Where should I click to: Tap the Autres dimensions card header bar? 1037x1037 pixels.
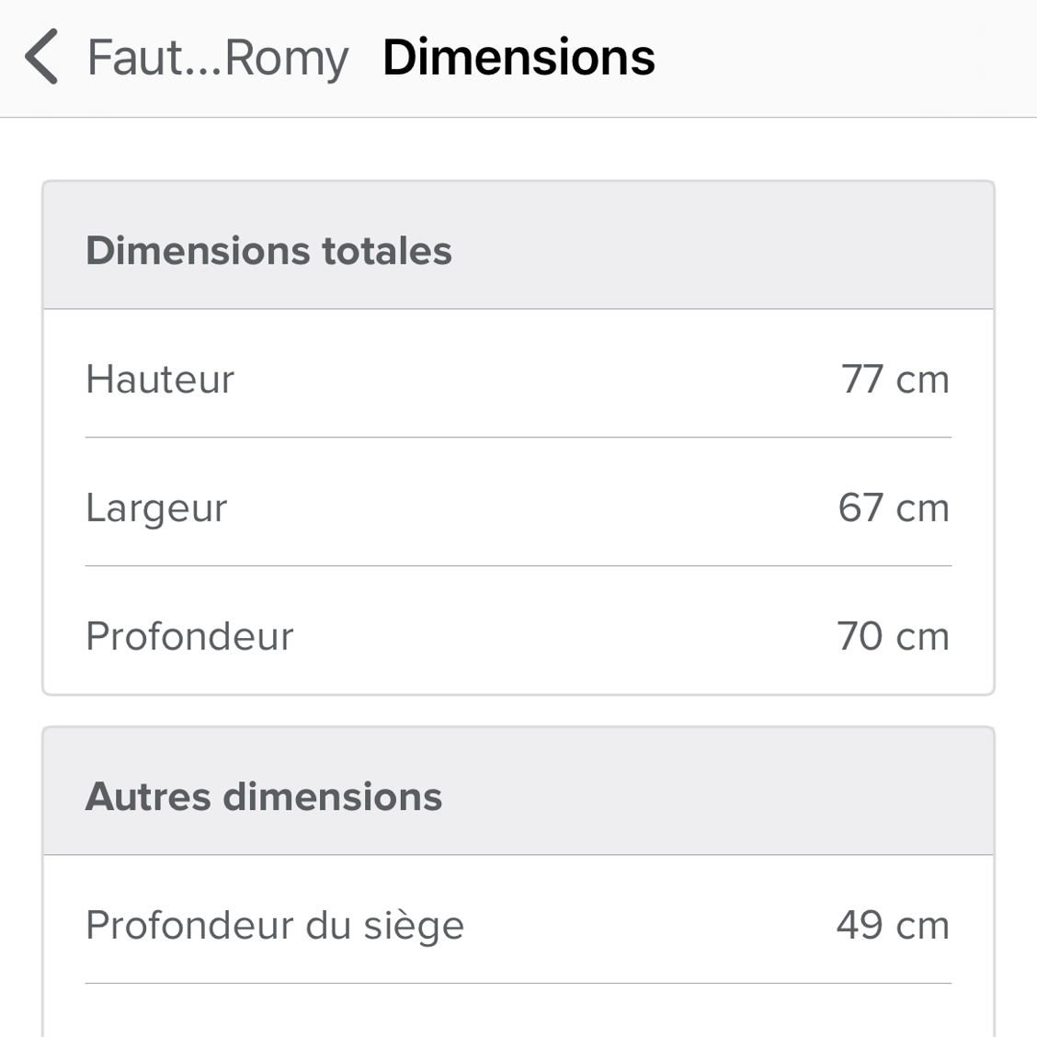518,791
